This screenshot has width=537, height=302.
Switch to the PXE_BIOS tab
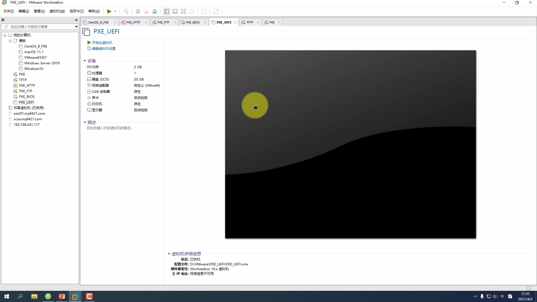[x=193, y=22]
